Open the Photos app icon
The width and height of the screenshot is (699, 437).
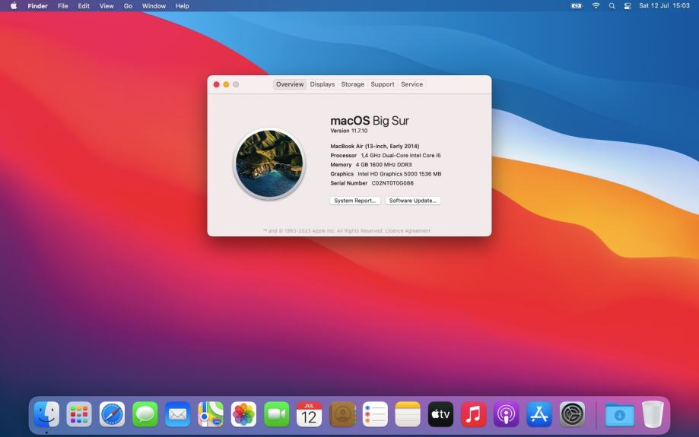[x=243, y=414]
